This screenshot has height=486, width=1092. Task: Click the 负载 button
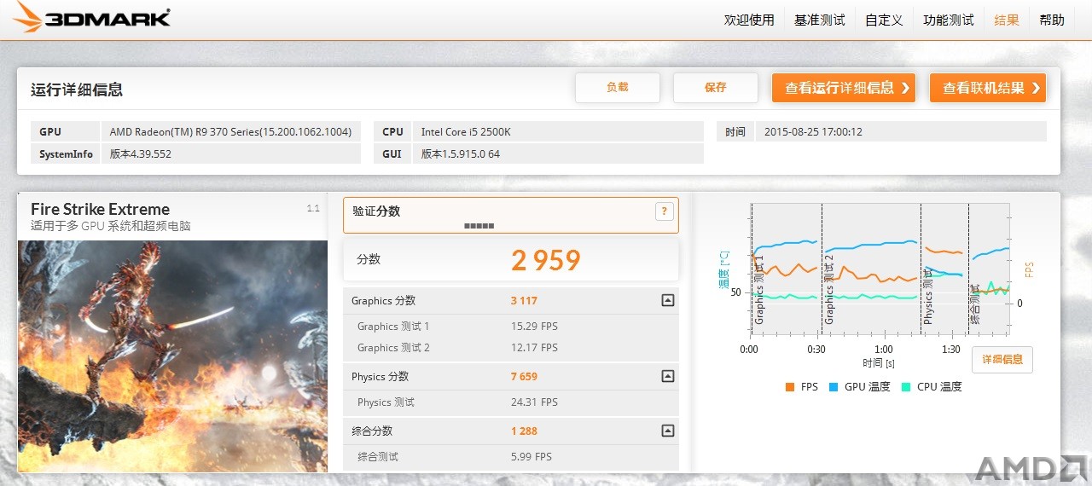coord(618,88)
